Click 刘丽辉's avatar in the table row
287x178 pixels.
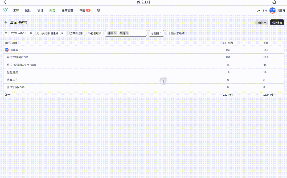[7, 50]
